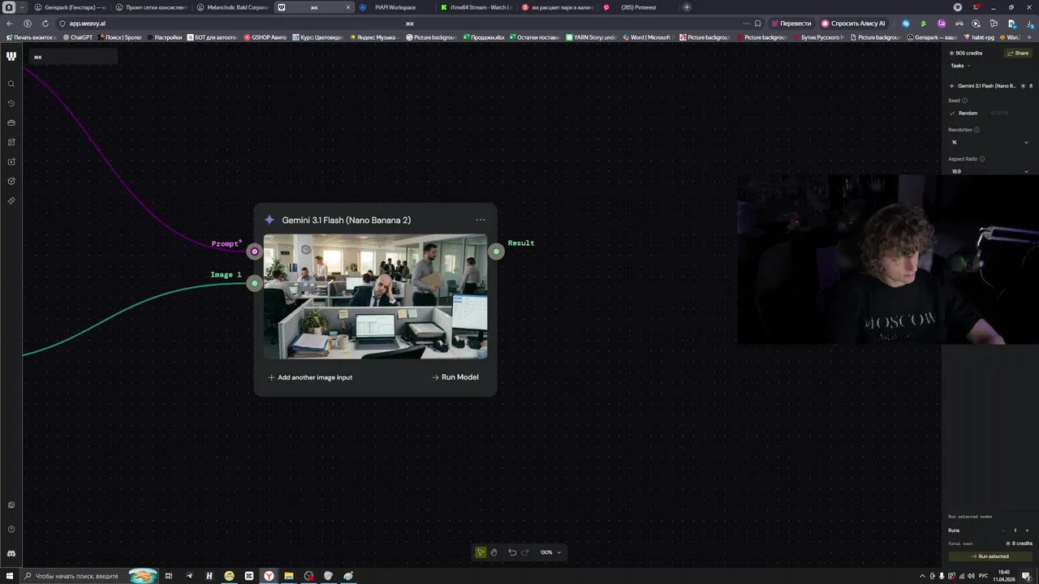Open new browser tab with plus

pos(687,7)
